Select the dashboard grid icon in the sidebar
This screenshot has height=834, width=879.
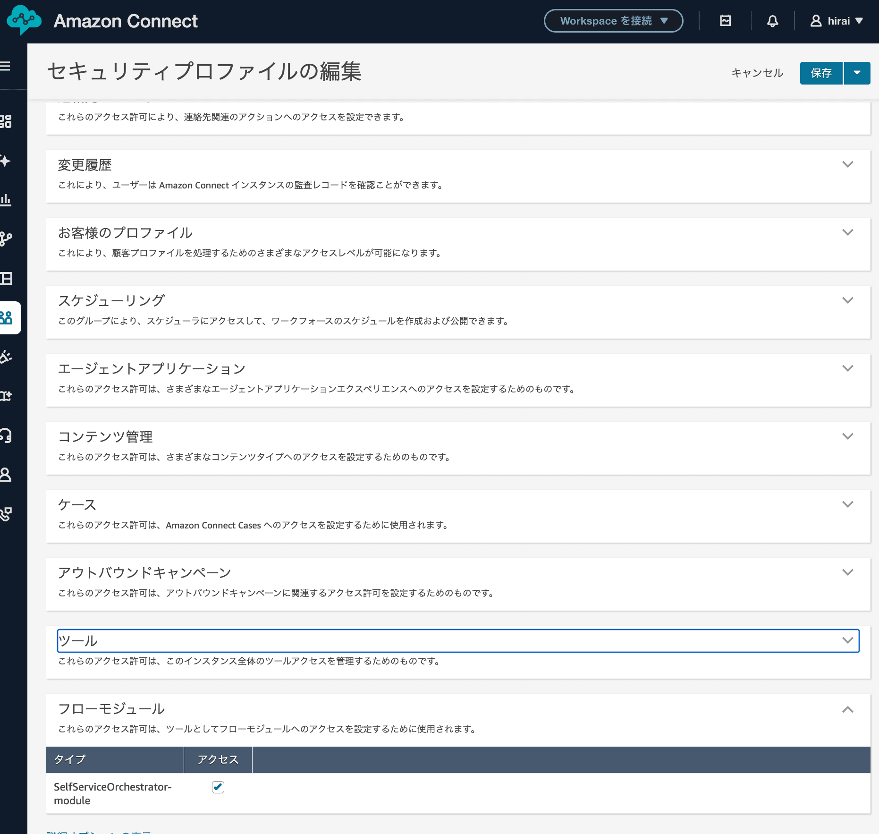[x=7, y=122]
